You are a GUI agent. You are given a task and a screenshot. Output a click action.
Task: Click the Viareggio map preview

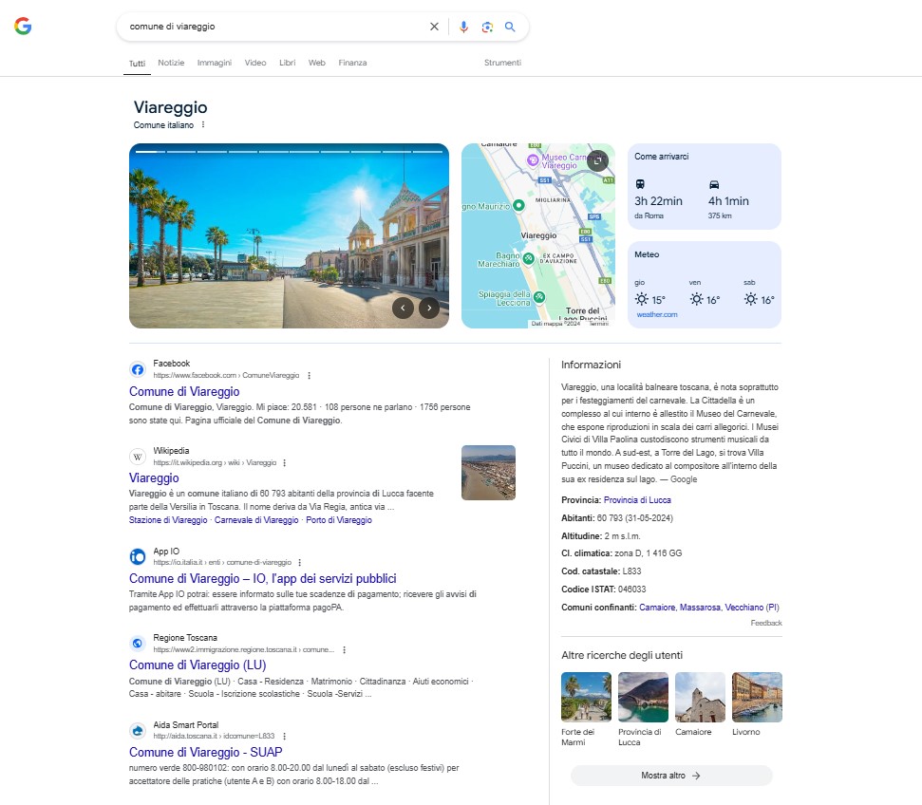click(x=538, y=235)
